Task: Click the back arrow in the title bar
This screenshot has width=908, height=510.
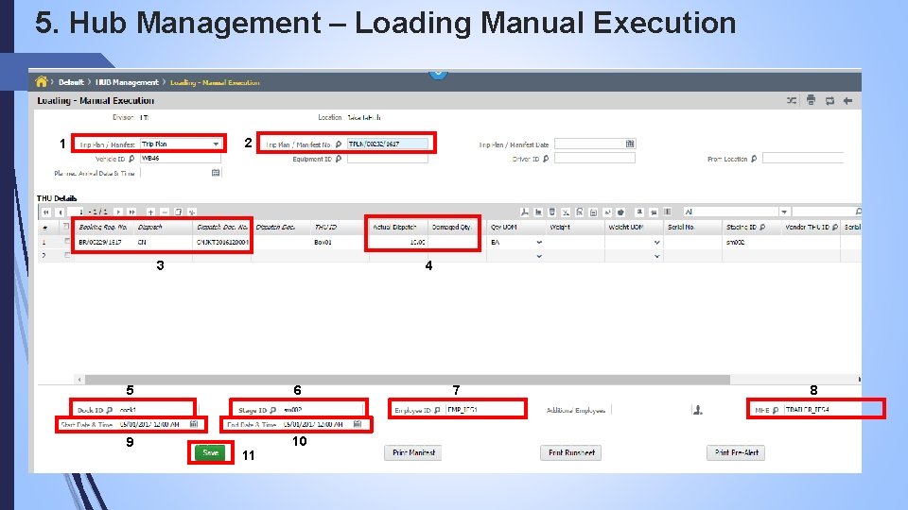Action: 847,101
